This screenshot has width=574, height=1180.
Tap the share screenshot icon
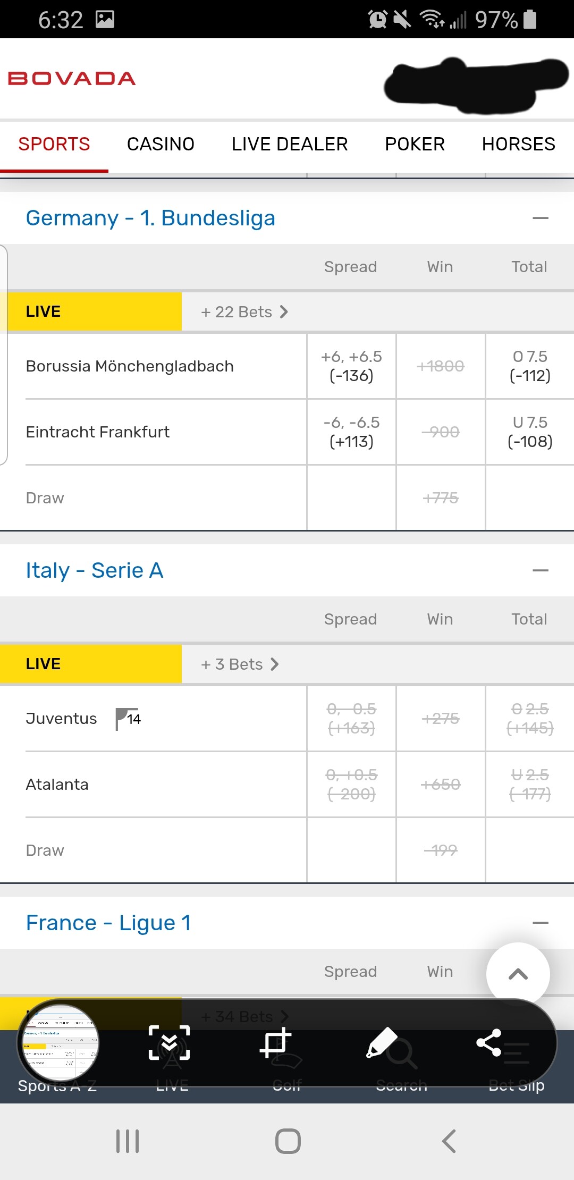489,1042
